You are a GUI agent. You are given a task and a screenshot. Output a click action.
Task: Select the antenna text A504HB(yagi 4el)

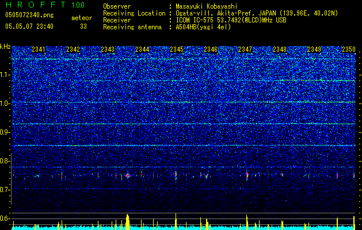(203, 27)
